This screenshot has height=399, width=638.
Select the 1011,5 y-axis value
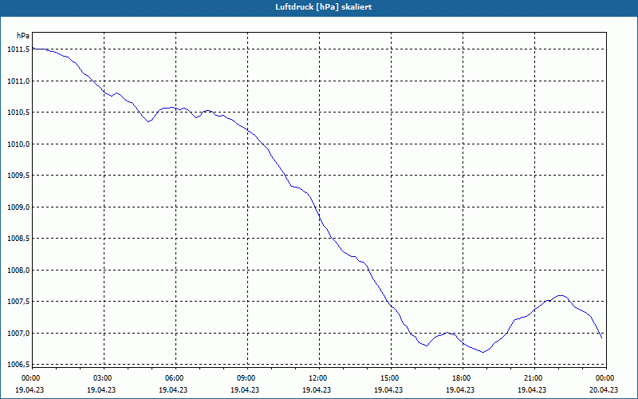click(18, 49)
